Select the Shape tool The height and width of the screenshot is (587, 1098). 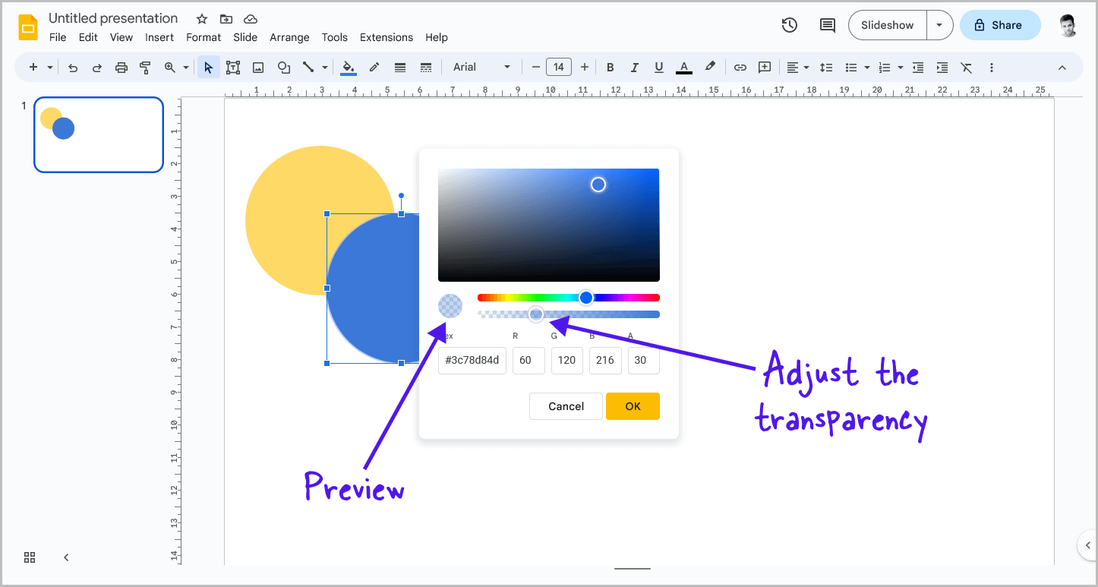click(283, 67)
